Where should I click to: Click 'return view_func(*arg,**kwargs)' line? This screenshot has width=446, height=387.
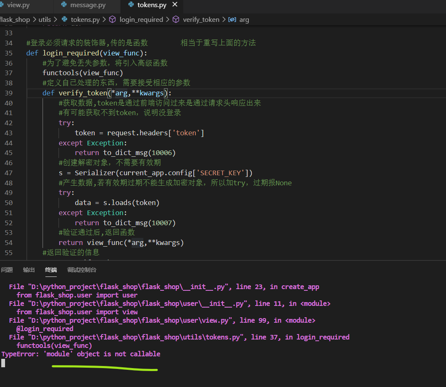121,242
